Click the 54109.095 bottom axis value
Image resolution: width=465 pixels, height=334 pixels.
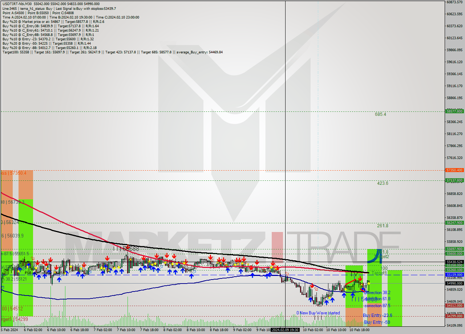(x=454, y=326)
